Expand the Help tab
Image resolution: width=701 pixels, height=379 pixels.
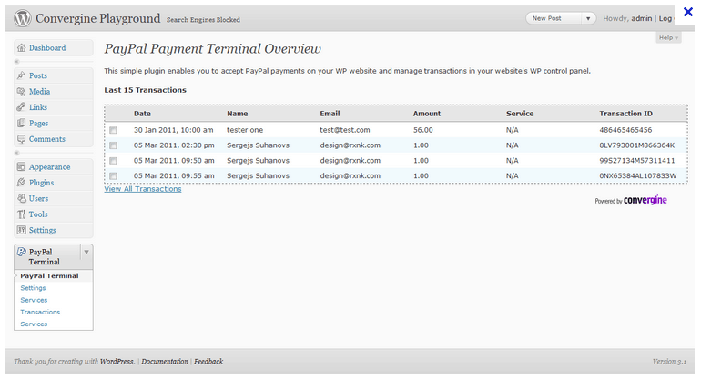pyautogui.click(x=668, y=37)
